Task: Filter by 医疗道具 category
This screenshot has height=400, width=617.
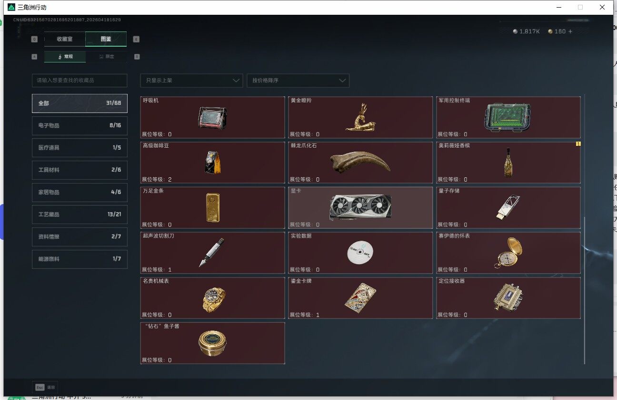Action: [x=80, y=148]
